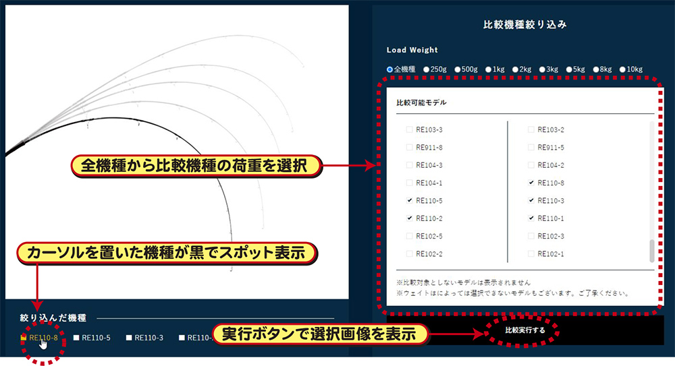
Task: Select the 1kg load weight option
Action: [487, 69]
